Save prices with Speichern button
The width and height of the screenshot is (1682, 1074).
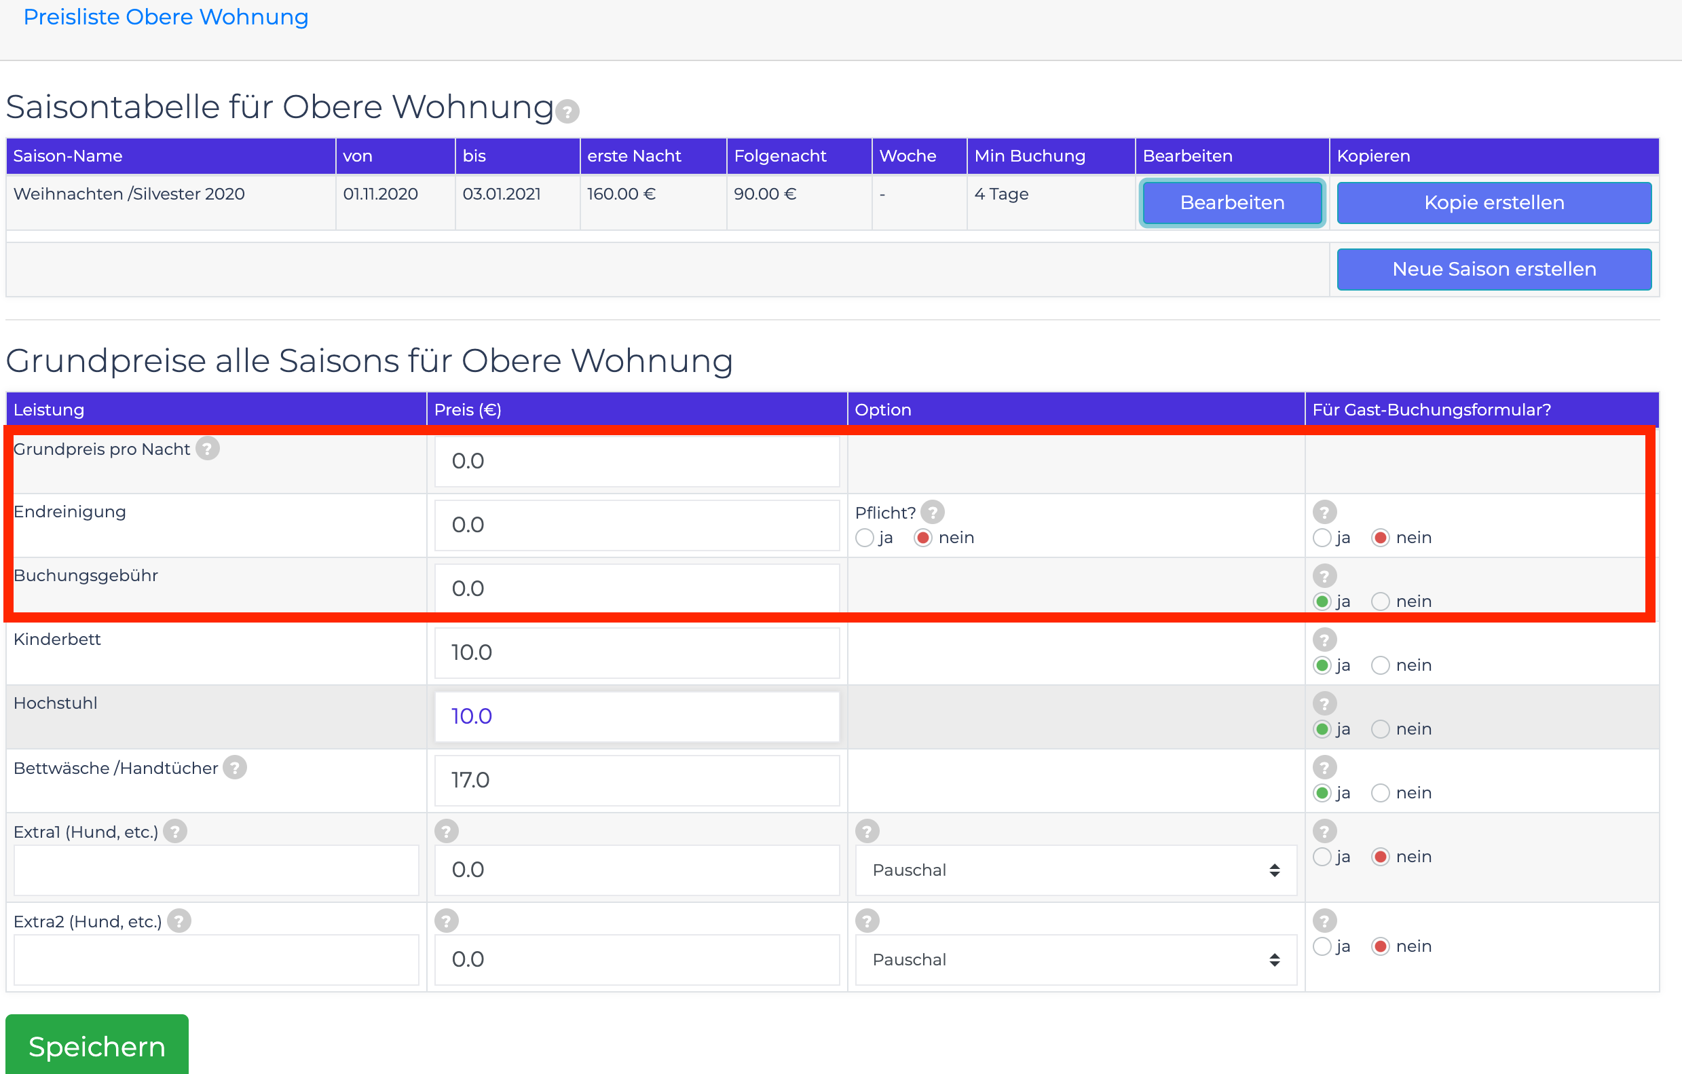pos(97,1045)
